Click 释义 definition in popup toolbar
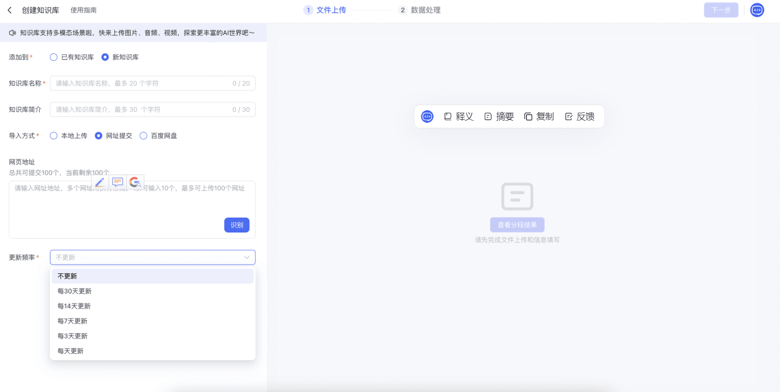Image resolution: width=780 pixels, height=392 pixels. (459, 117)
